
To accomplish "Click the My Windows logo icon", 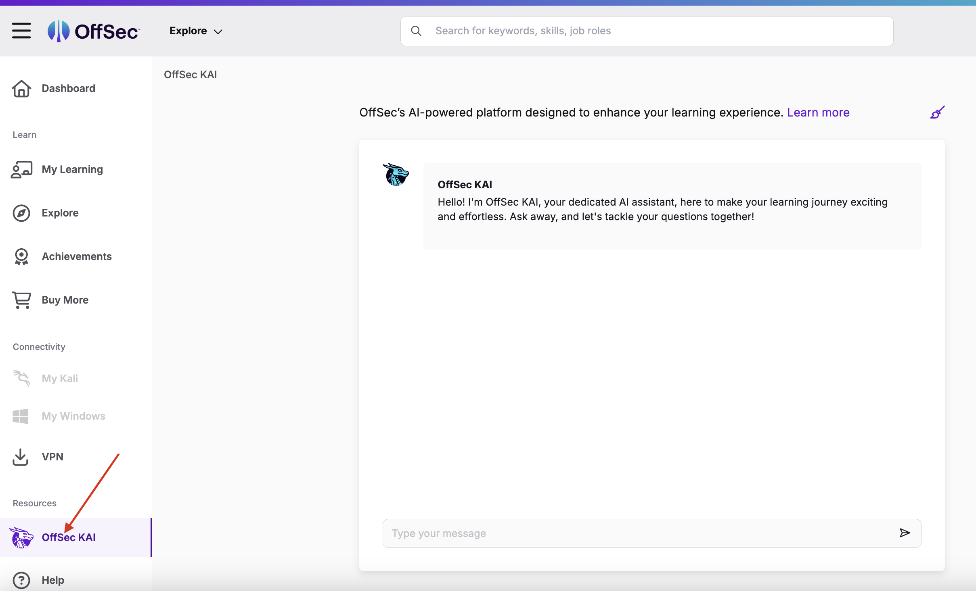I will [x=20, y=416].
